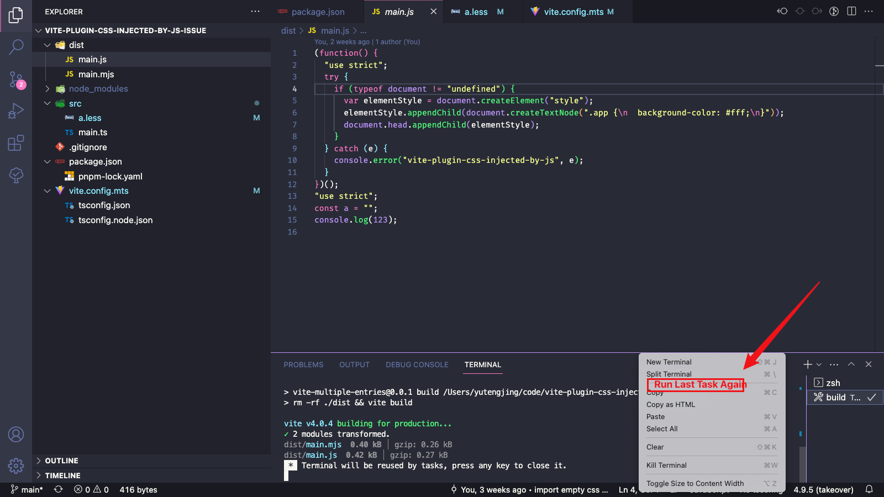This screenshot has width=884, height=497.
Task: Open Settings gear in the bottom left
Action: (x=16, y=466)
